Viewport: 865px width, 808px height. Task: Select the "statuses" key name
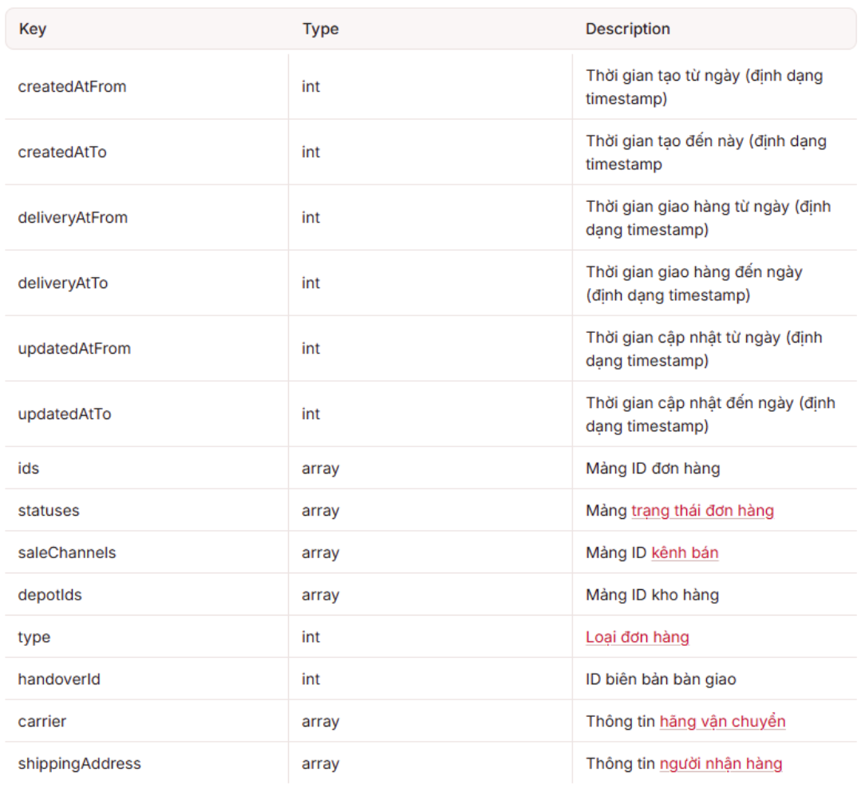click(x=49, y=511)
